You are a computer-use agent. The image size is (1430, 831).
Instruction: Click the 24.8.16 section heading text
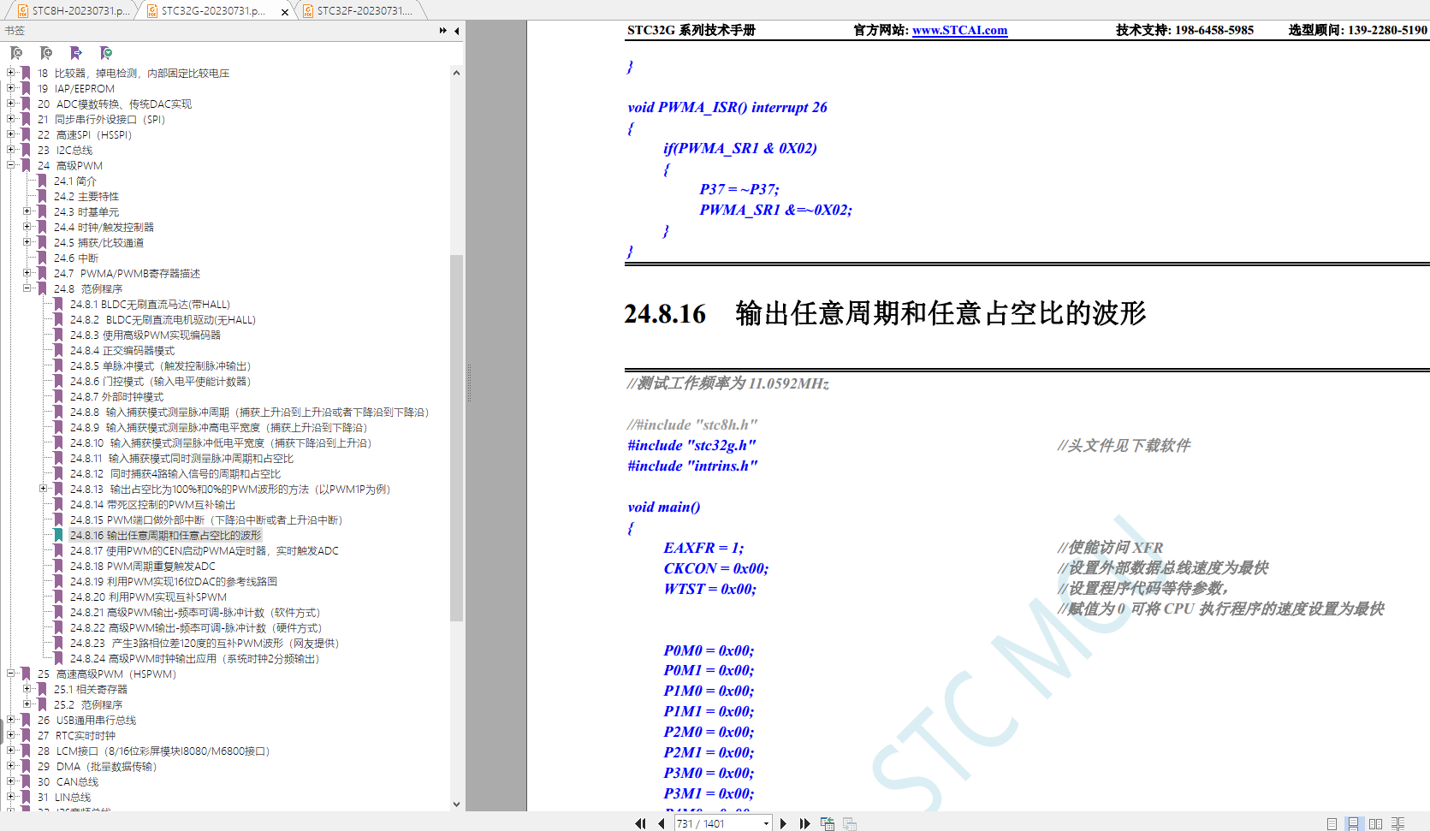point(885,313)
